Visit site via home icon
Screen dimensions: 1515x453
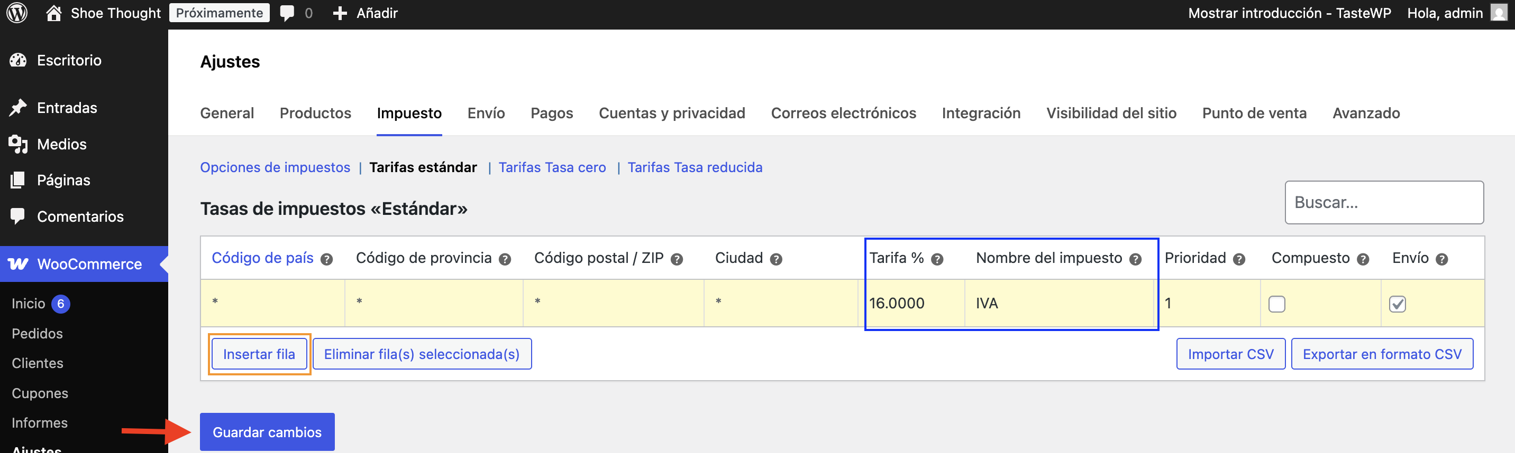tap(53, 13)
